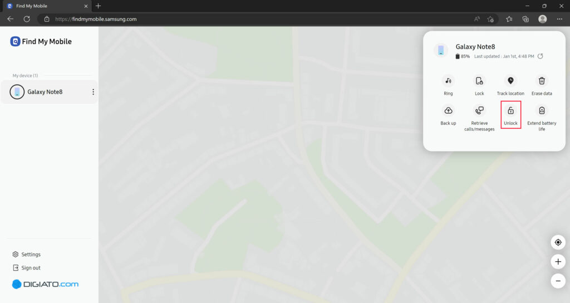Start the Back up function
570x303 pixels.
[x=448, y=111]
